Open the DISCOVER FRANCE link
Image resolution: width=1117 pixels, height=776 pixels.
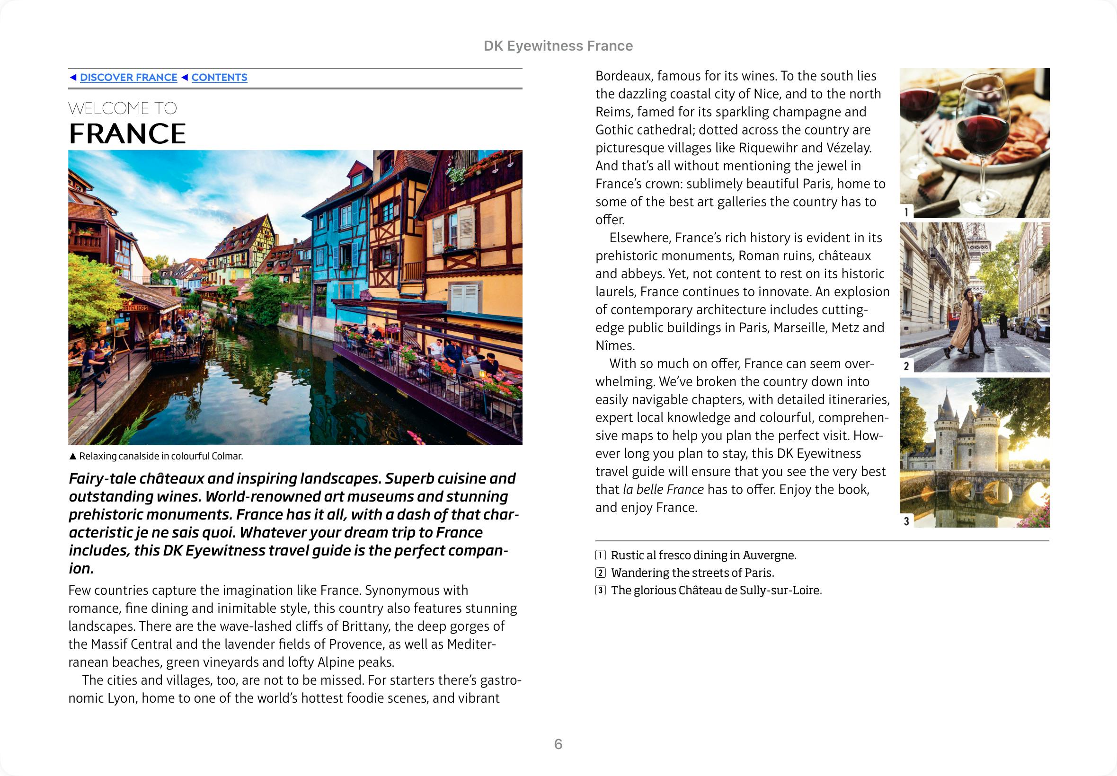tap(128, 77)
